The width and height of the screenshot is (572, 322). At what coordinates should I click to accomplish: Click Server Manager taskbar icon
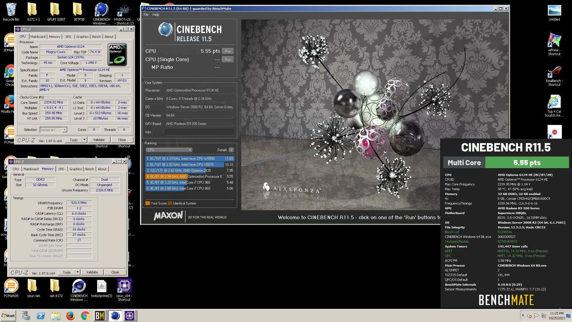point(26,315)
